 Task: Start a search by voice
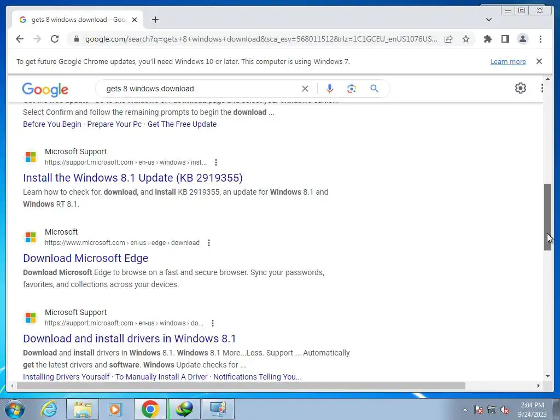330,89
